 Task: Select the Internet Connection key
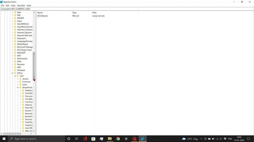pyautogui.click(x=25, y=30)
